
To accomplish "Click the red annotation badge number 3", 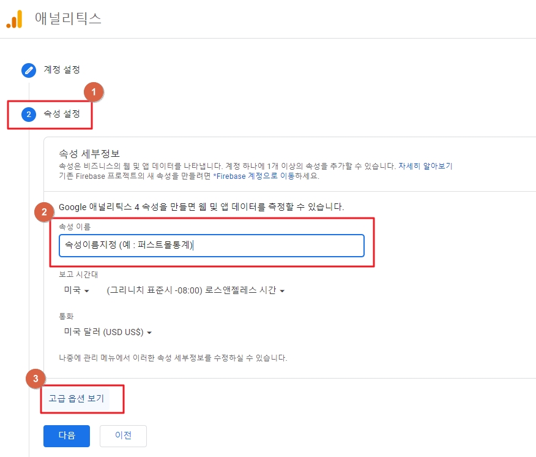I will [35, 379].
